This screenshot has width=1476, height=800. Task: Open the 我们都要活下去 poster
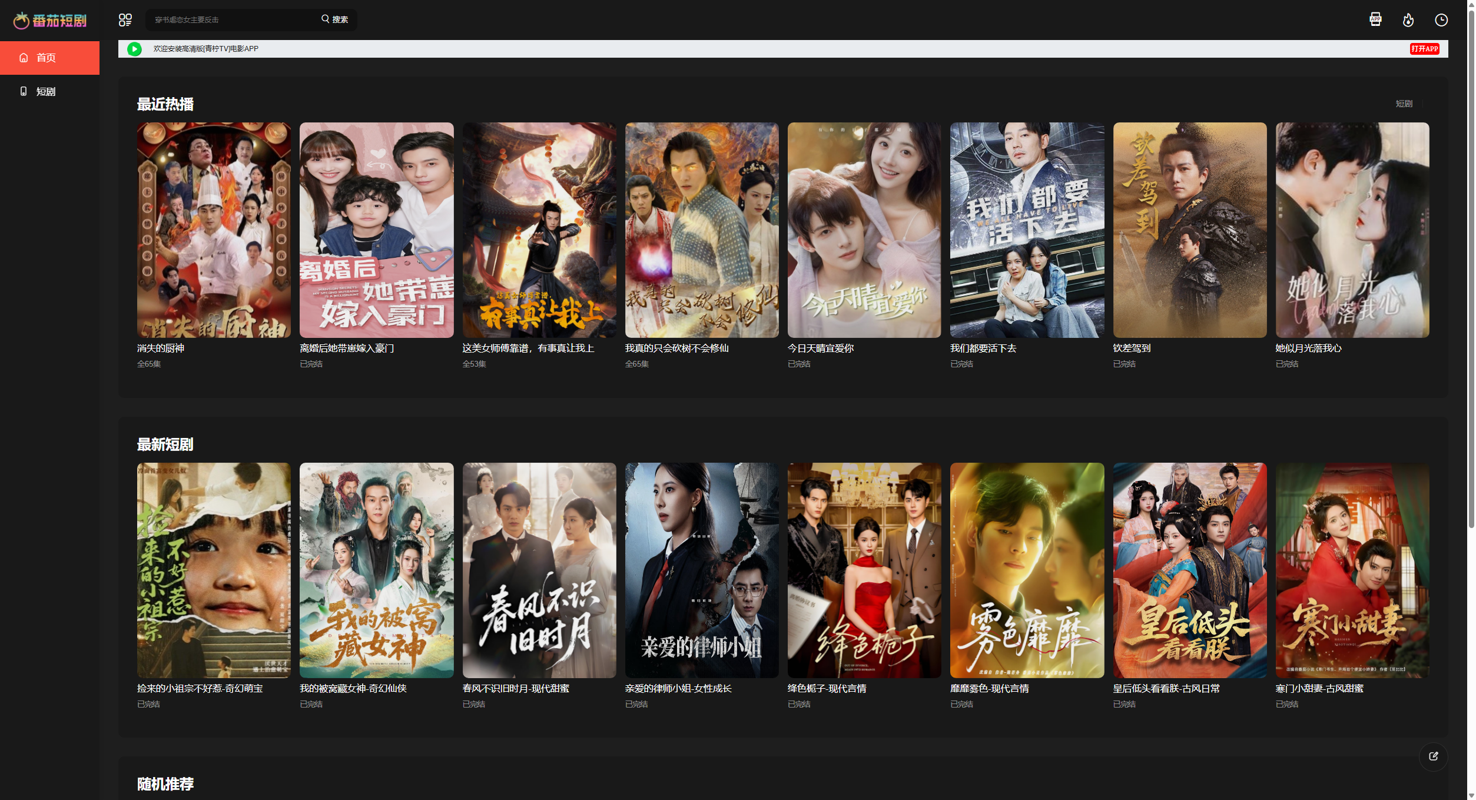coord(1027,230)
